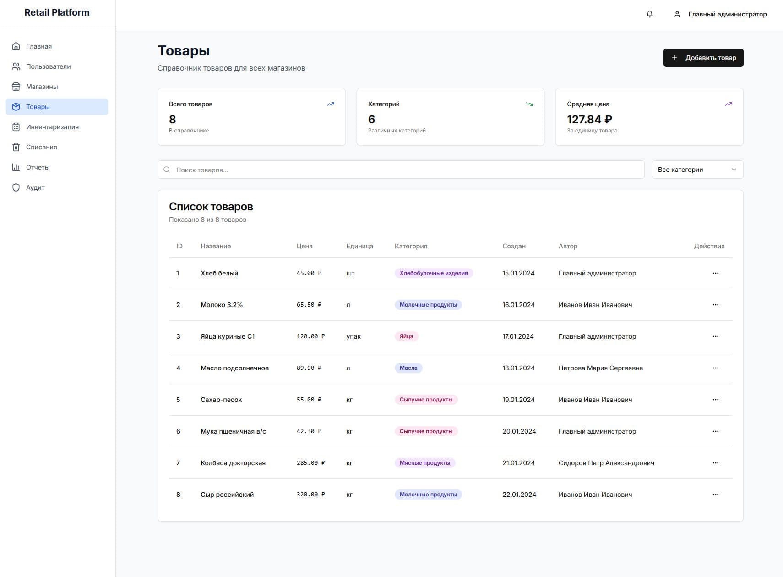Open actions menu for Хлеб белый

[x=715, y=273]
